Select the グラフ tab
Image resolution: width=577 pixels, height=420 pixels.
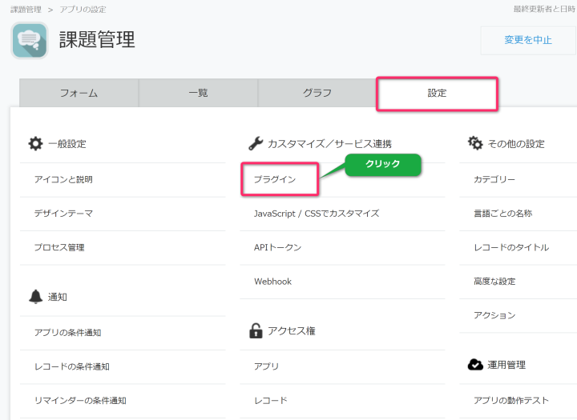click(317, 93)
